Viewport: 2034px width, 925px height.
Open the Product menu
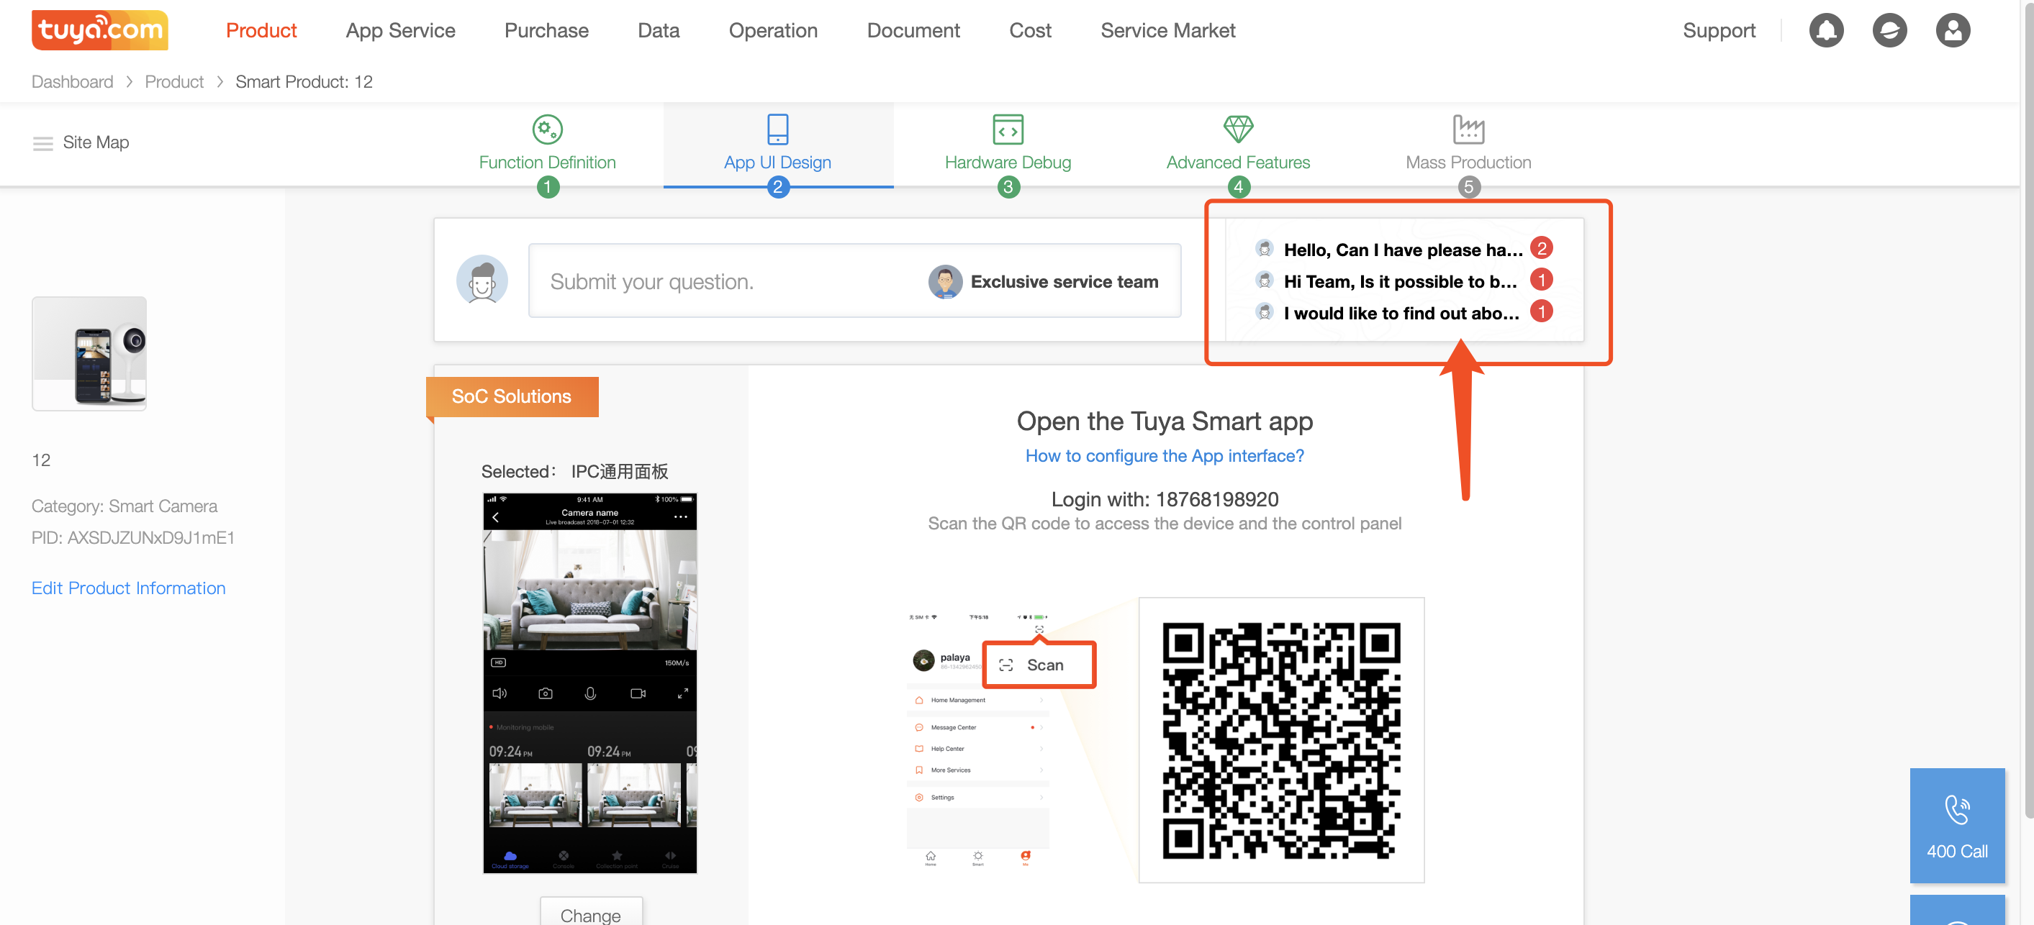pos(261,30)
